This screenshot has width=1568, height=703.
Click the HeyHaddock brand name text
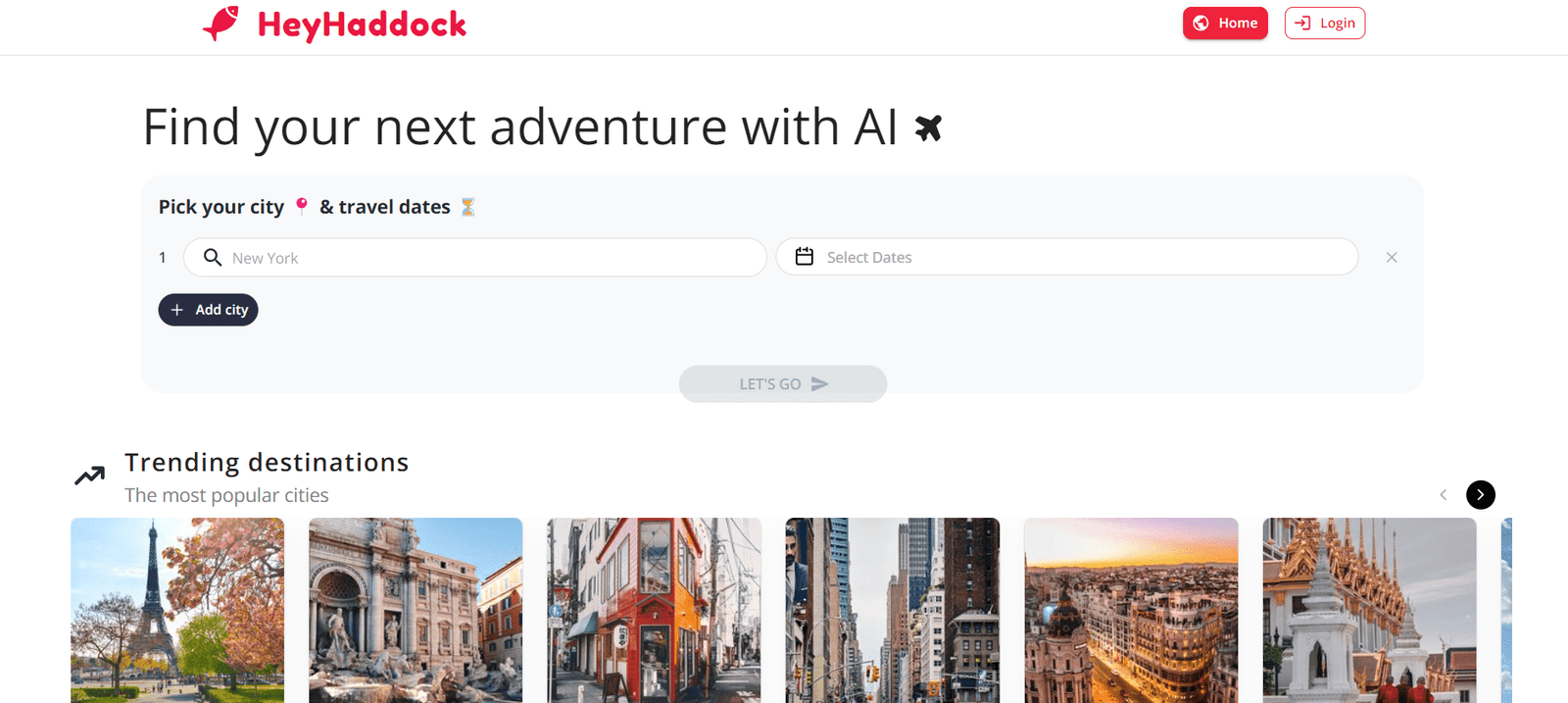click(x=362, y=25)
